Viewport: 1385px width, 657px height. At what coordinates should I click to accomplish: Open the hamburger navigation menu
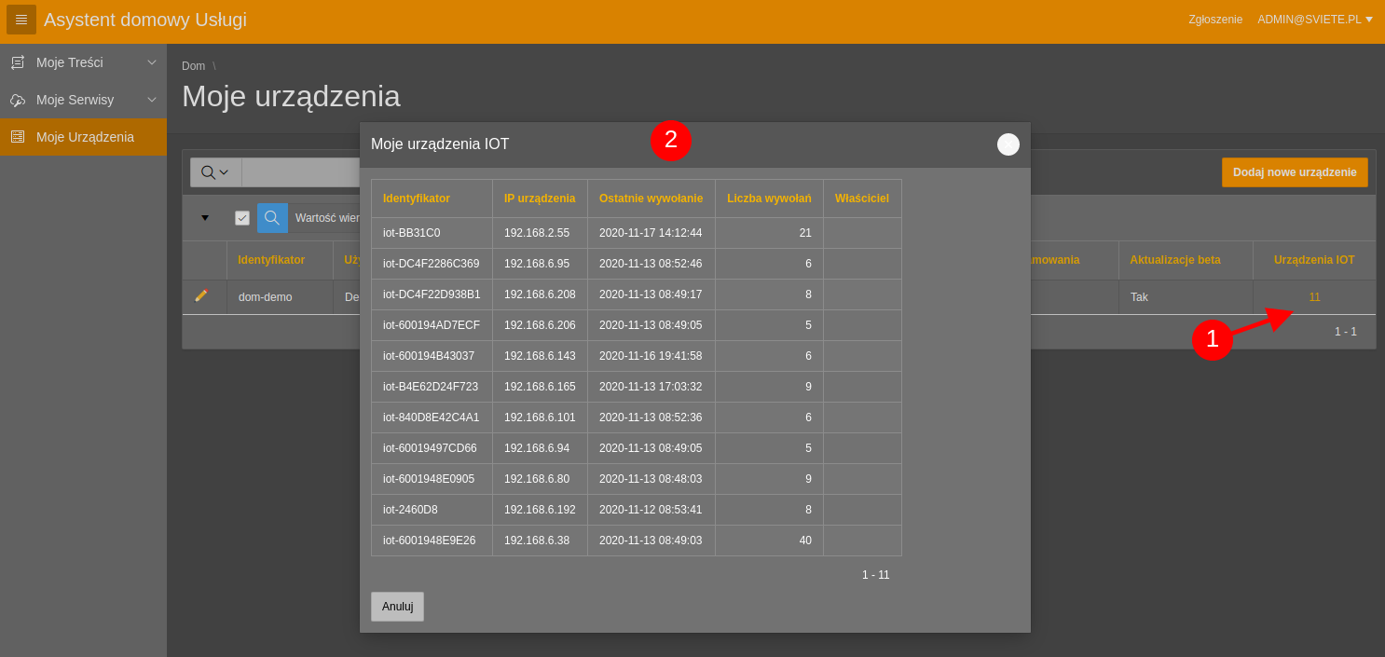(21, 20)
